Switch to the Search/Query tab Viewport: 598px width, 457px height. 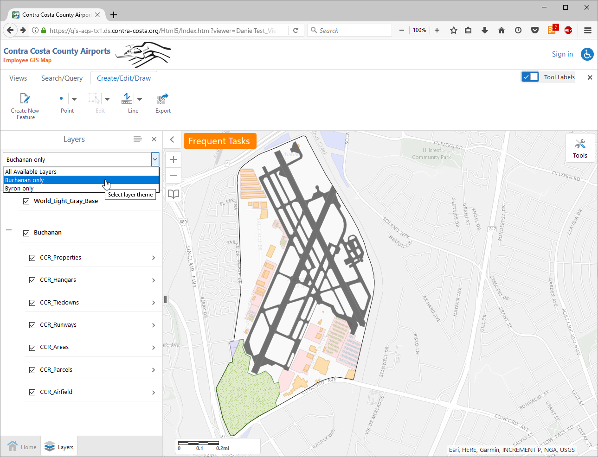62,78
